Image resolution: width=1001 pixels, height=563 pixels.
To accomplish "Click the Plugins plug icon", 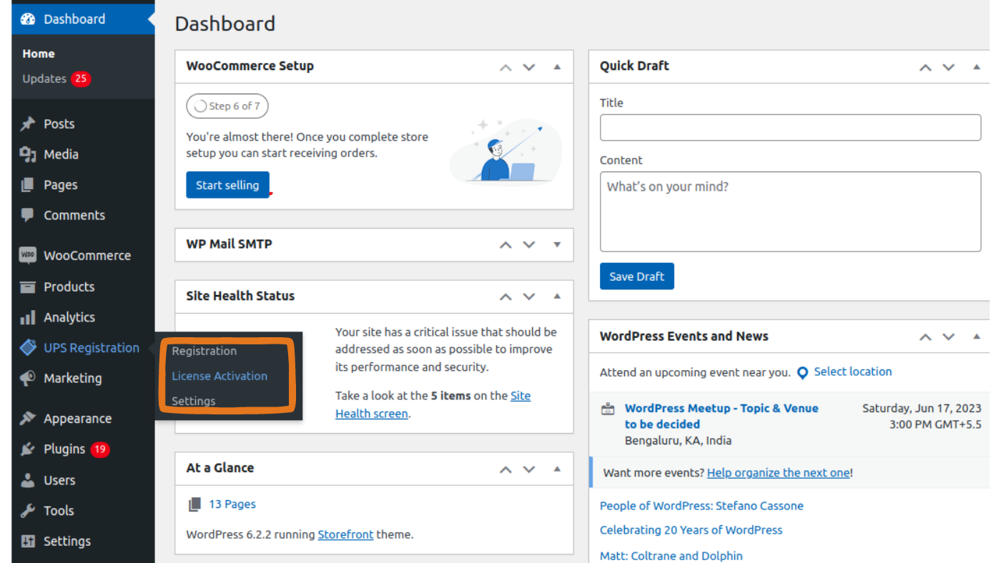I will tap(28, 449).
